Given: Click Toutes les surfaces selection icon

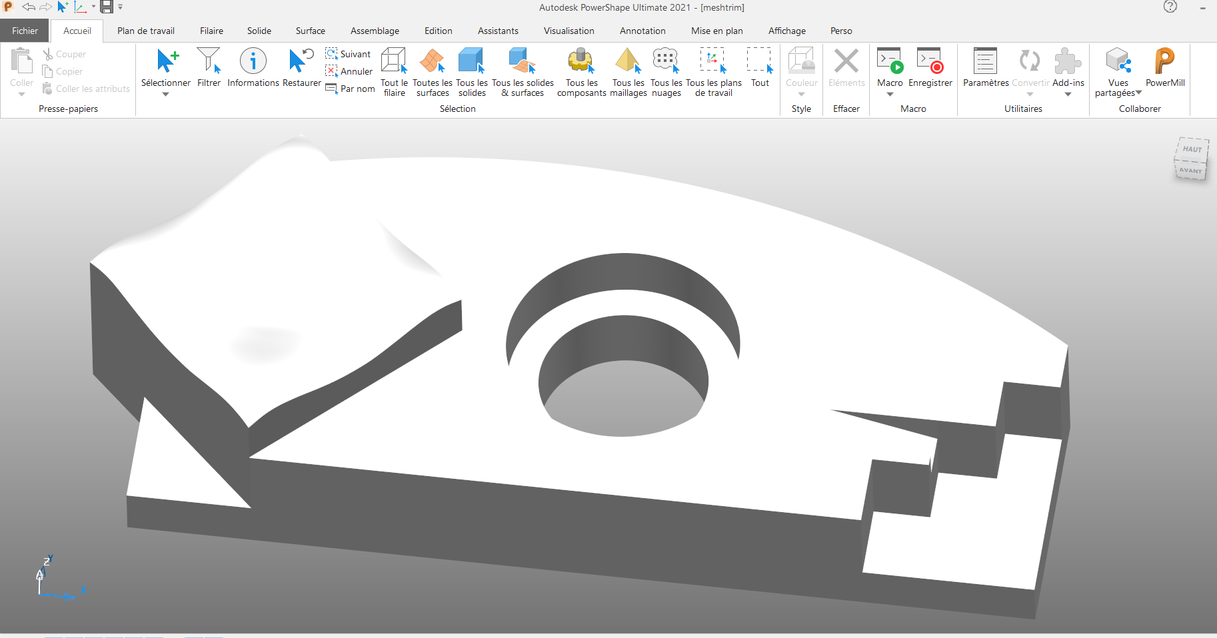Looking at the screenshot, I should coord(432,62).
